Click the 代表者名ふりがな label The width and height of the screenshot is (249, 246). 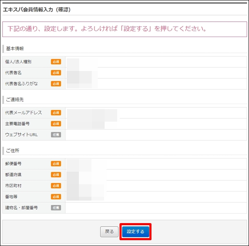point(22,84)
